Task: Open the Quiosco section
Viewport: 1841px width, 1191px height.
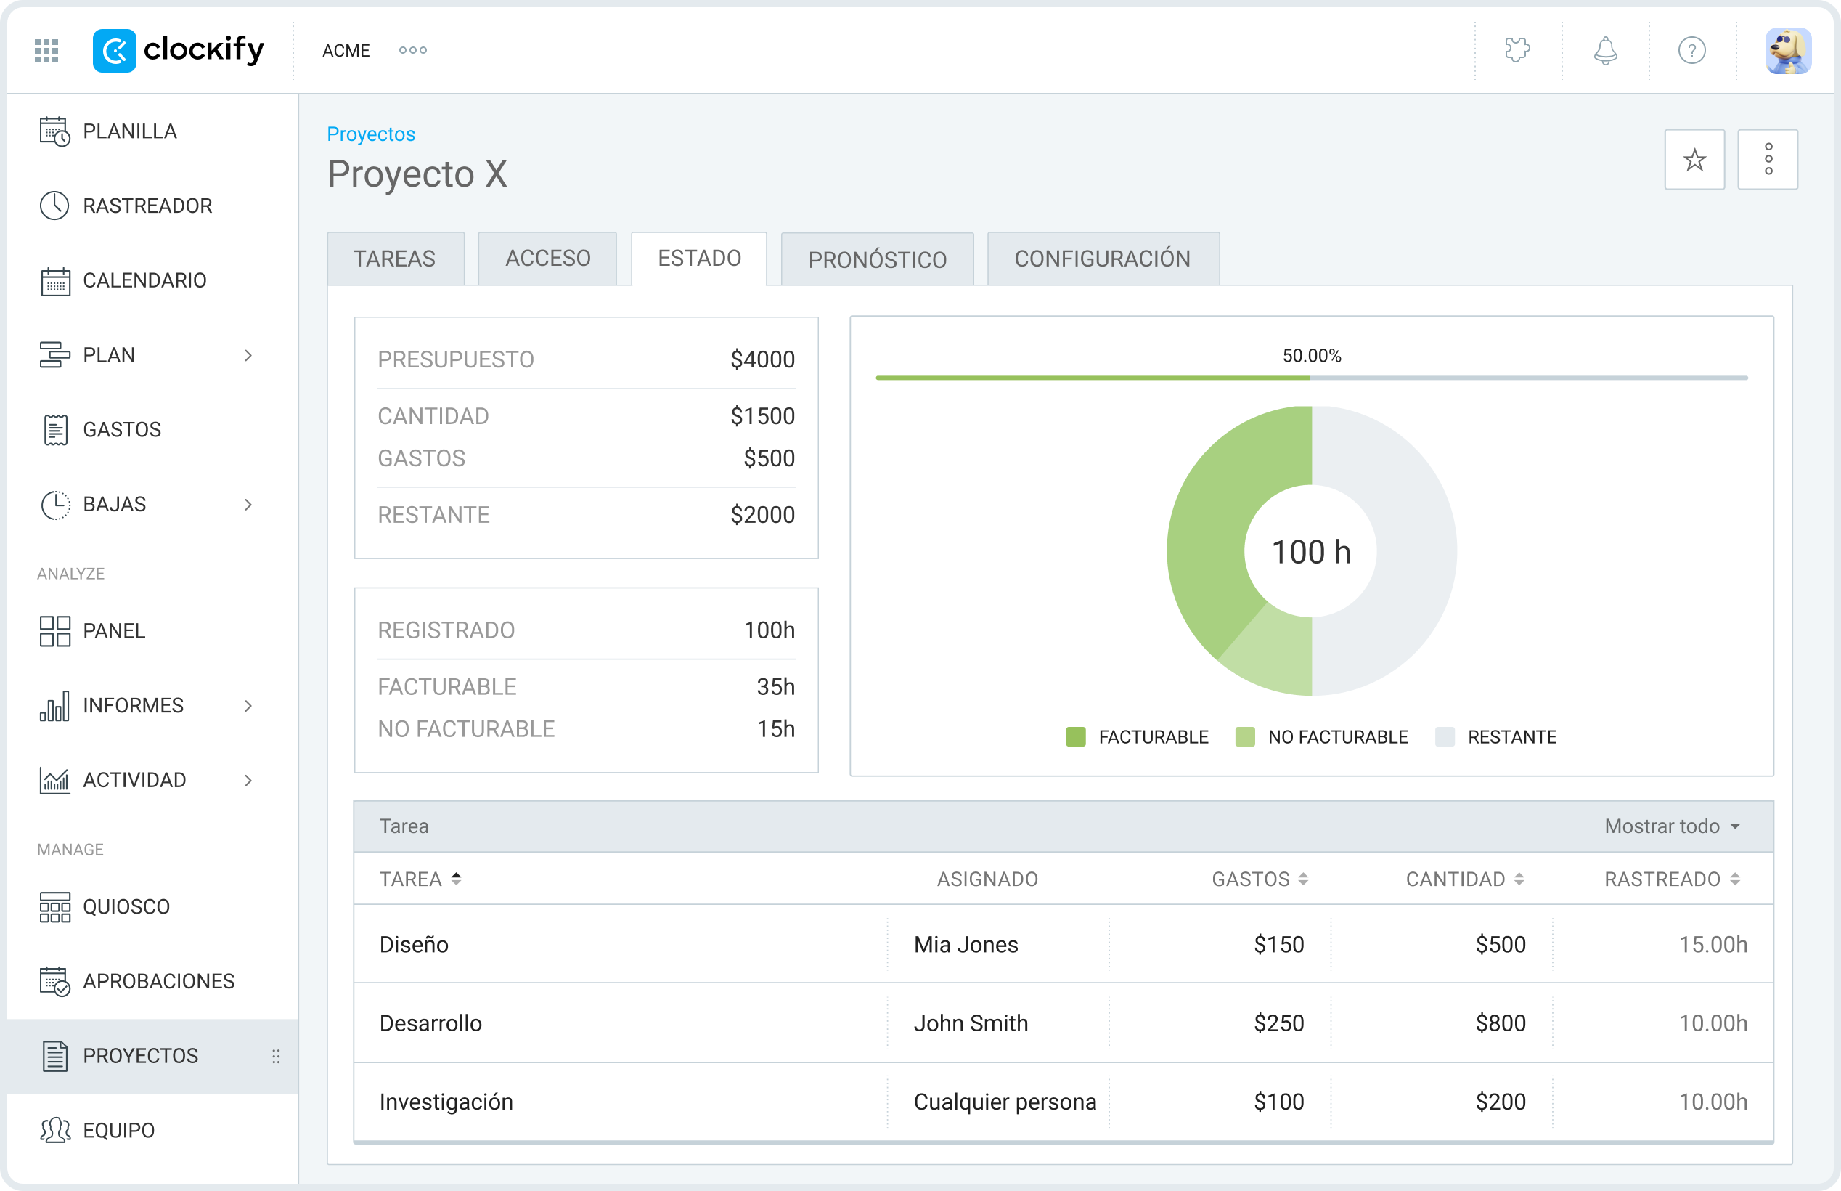Action: (126, 906)
